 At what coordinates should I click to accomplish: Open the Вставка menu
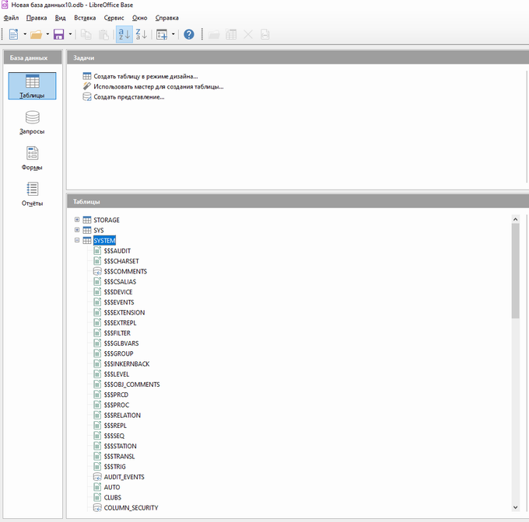[85, 17]
